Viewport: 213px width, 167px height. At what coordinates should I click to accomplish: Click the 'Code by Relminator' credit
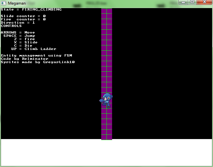(25, 59)
